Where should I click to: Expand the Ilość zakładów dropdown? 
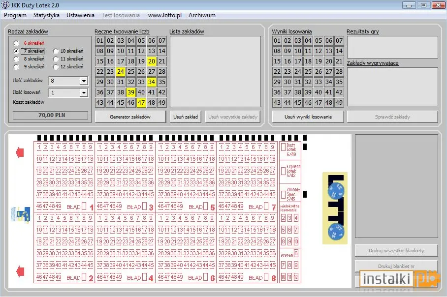(84, 81)
